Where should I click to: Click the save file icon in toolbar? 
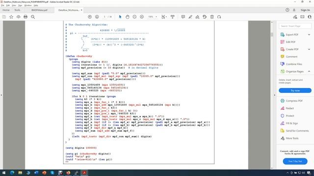click(x=4, y=17)
